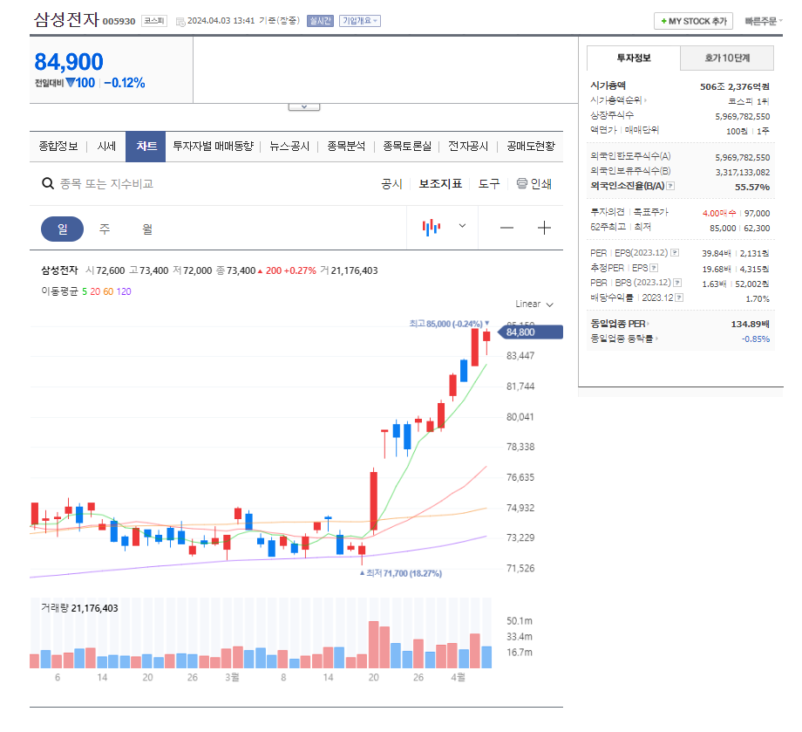
Task: Expand the chart type dropdown chevron
Action: click(x=462, y=226)
